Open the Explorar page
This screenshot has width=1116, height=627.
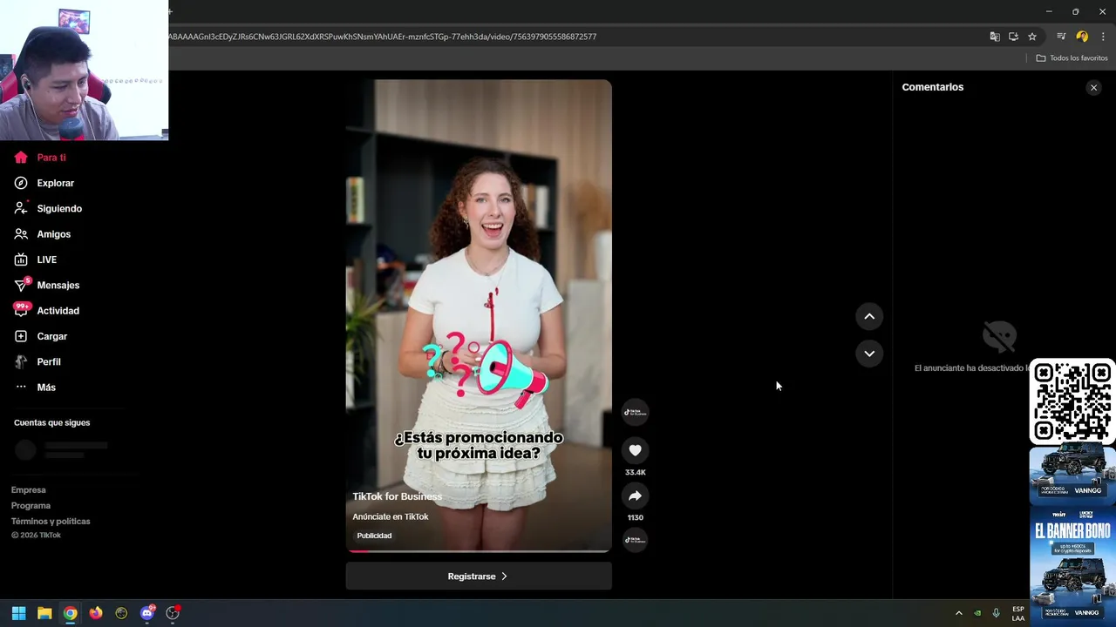click(x=44, y=183)
